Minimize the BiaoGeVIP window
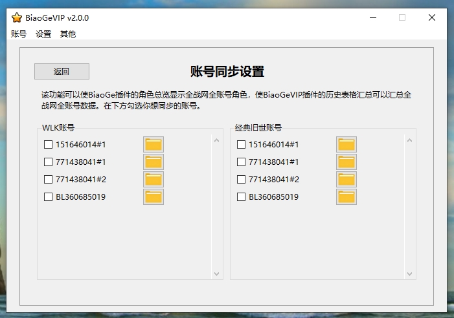This screenshot has height=318, width=454. point(373,17)
